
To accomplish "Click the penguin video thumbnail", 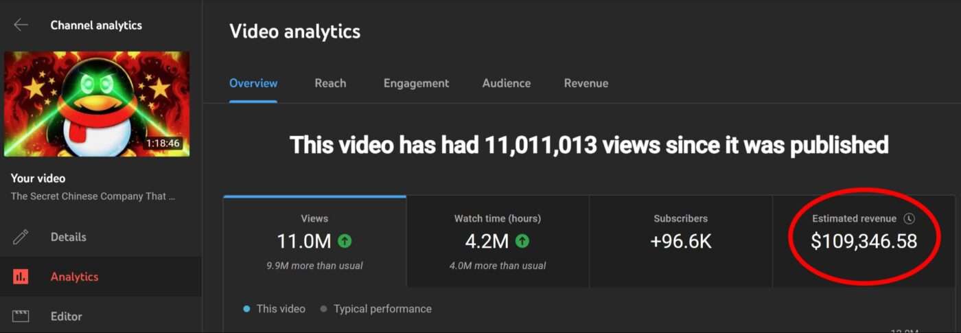I will [x=97, y=104].
